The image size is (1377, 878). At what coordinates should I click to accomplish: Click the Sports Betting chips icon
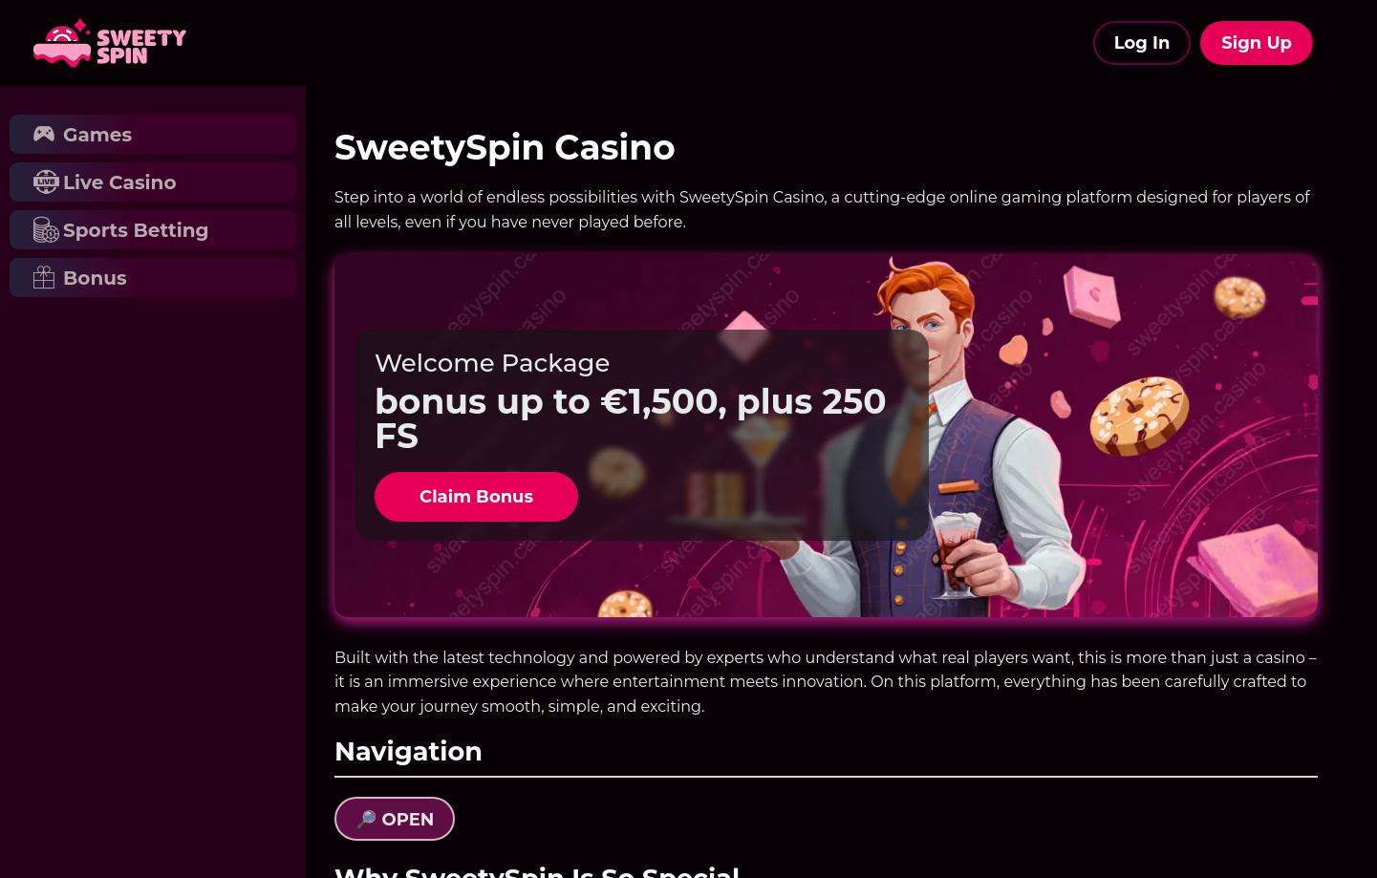pos(46,229)
